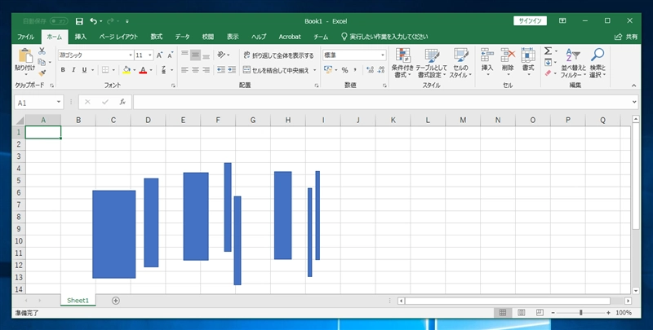The image size is (653, 330).
Task: Click the Insert Function fx icon
Action: tap(122, 102)
